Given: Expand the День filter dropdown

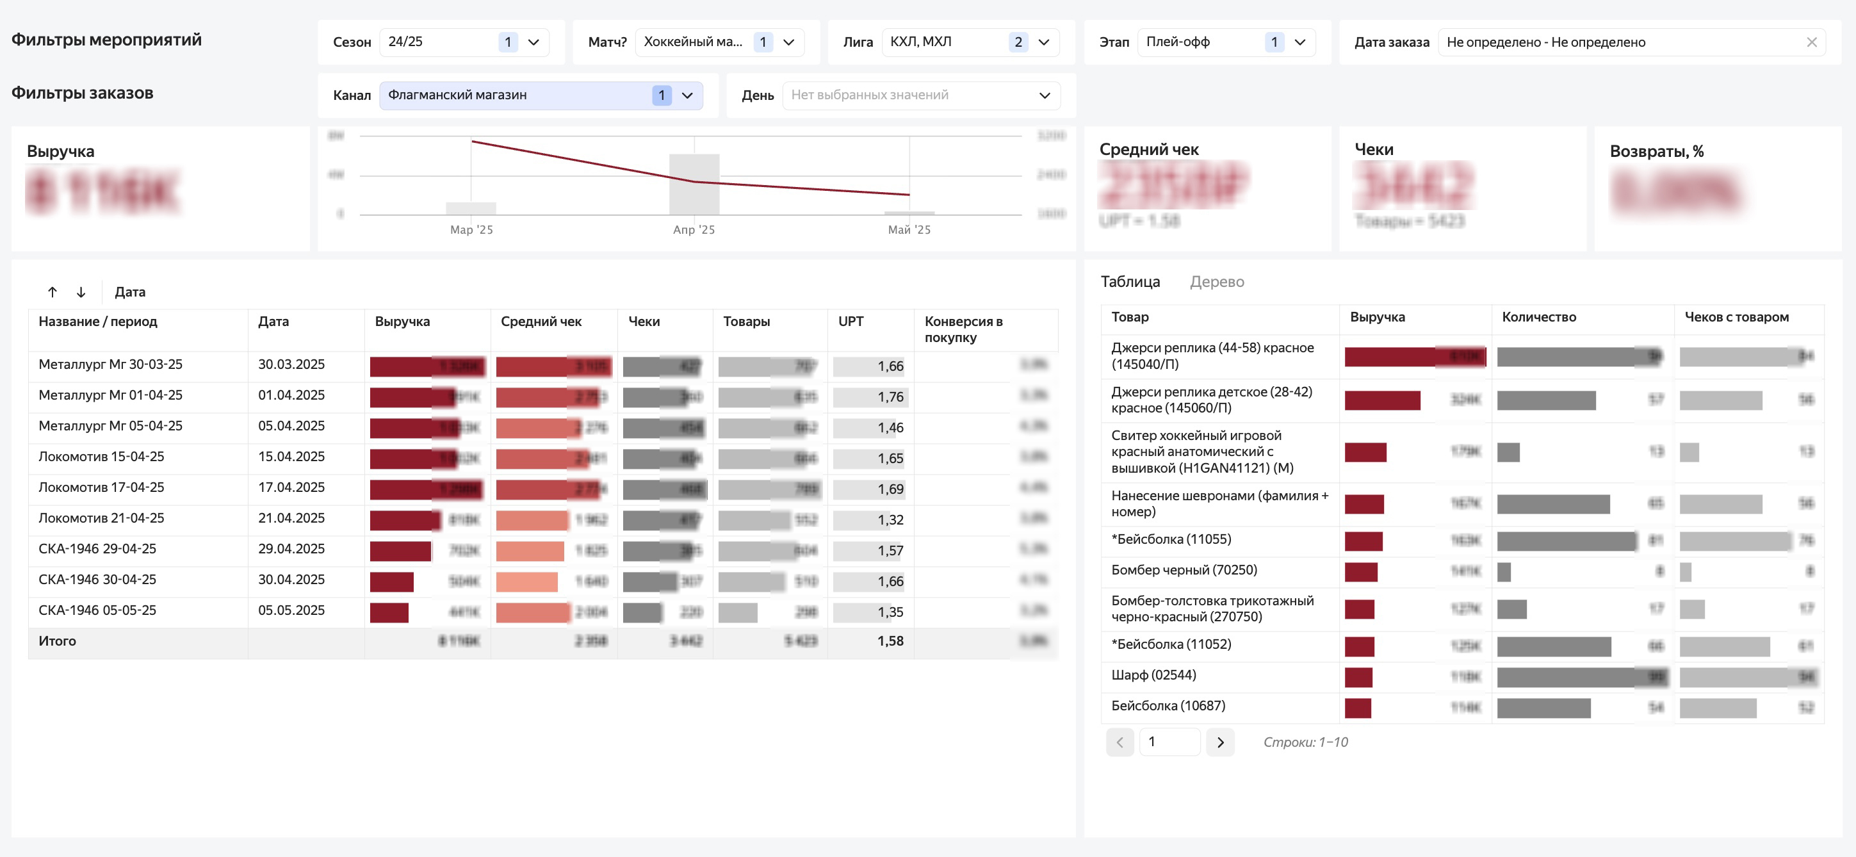Looking at the screenshot, I should click(1044, 95).
